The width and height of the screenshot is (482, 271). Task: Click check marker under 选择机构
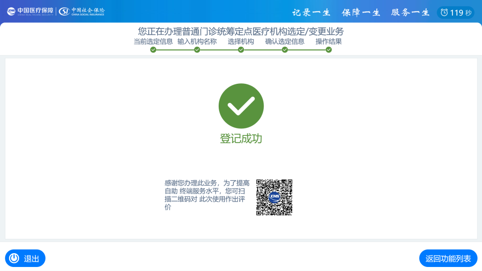pos(241,50)
